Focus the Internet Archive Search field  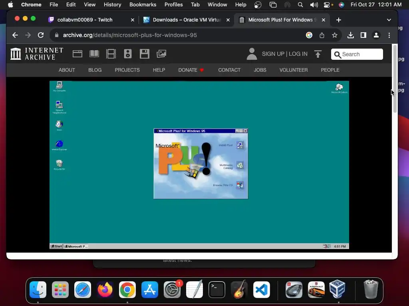tap(357, 54)
